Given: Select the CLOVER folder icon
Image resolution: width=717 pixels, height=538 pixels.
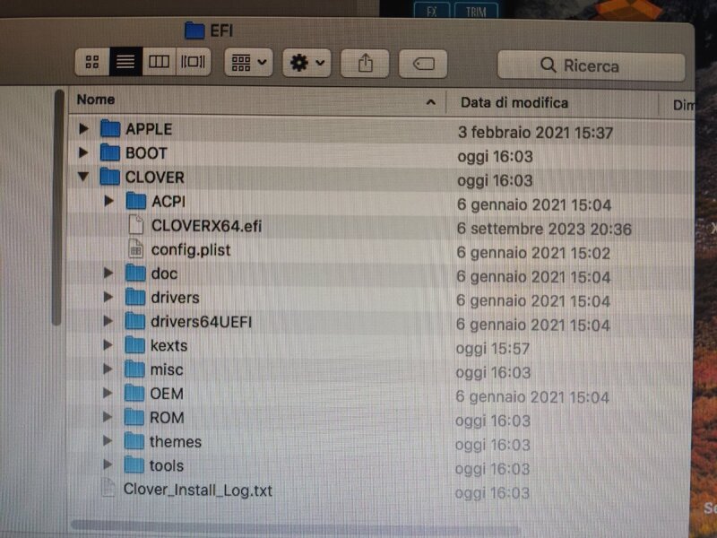Looking at the screenshot, I should (x=109, y=176).
